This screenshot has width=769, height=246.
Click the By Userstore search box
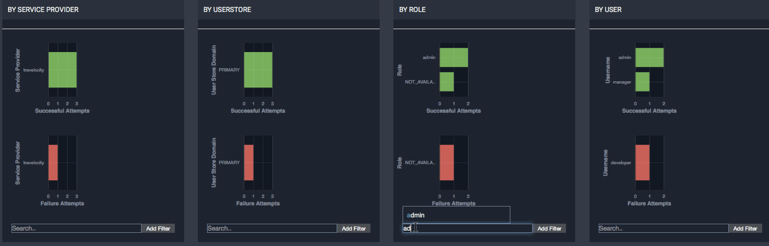point(272,228)
